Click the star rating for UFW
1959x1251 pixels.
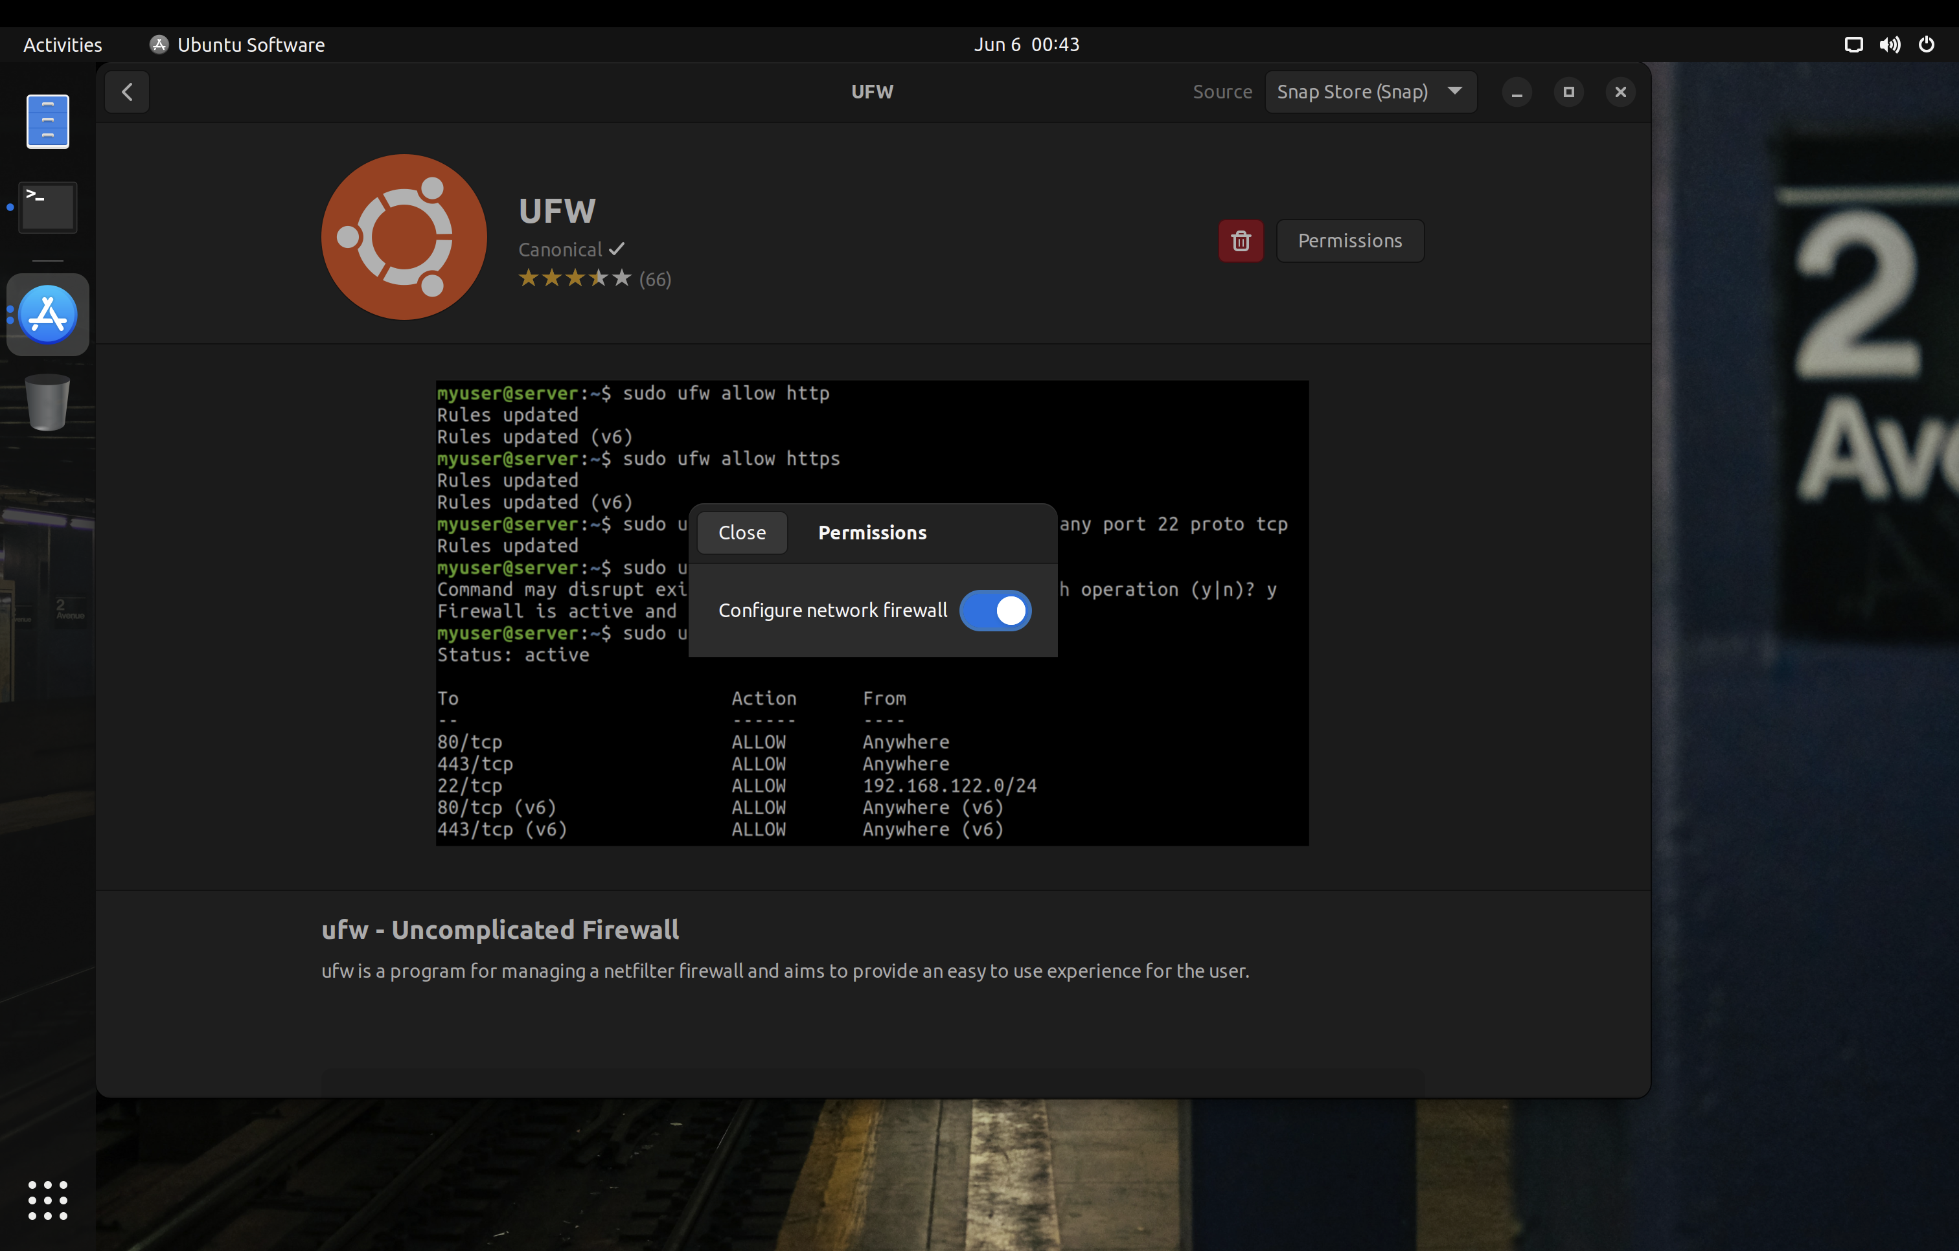point(575,279)
